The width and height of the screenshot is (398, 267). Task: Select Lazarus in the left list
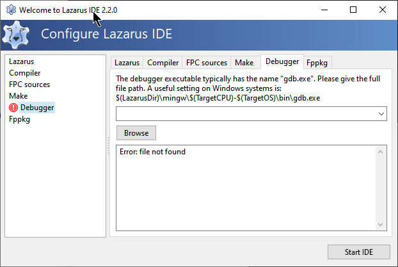(21, 61)
